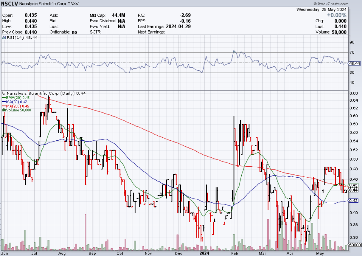Click the May month label on time axis

point(320,253)
